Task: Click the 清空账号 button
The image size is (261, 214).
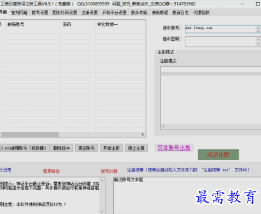Action: pyautogui.click(x=86, y=148)
